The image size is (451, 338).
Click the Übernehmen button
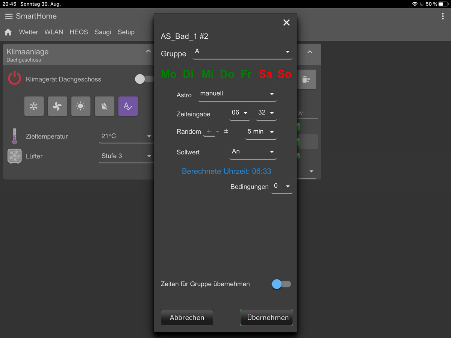[267, 318]
